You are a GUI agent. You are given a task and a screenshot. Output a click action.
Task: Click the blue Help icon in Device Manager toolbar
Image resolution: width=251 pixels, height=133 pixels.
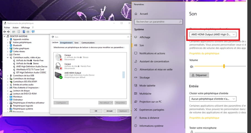pos(24,32)
